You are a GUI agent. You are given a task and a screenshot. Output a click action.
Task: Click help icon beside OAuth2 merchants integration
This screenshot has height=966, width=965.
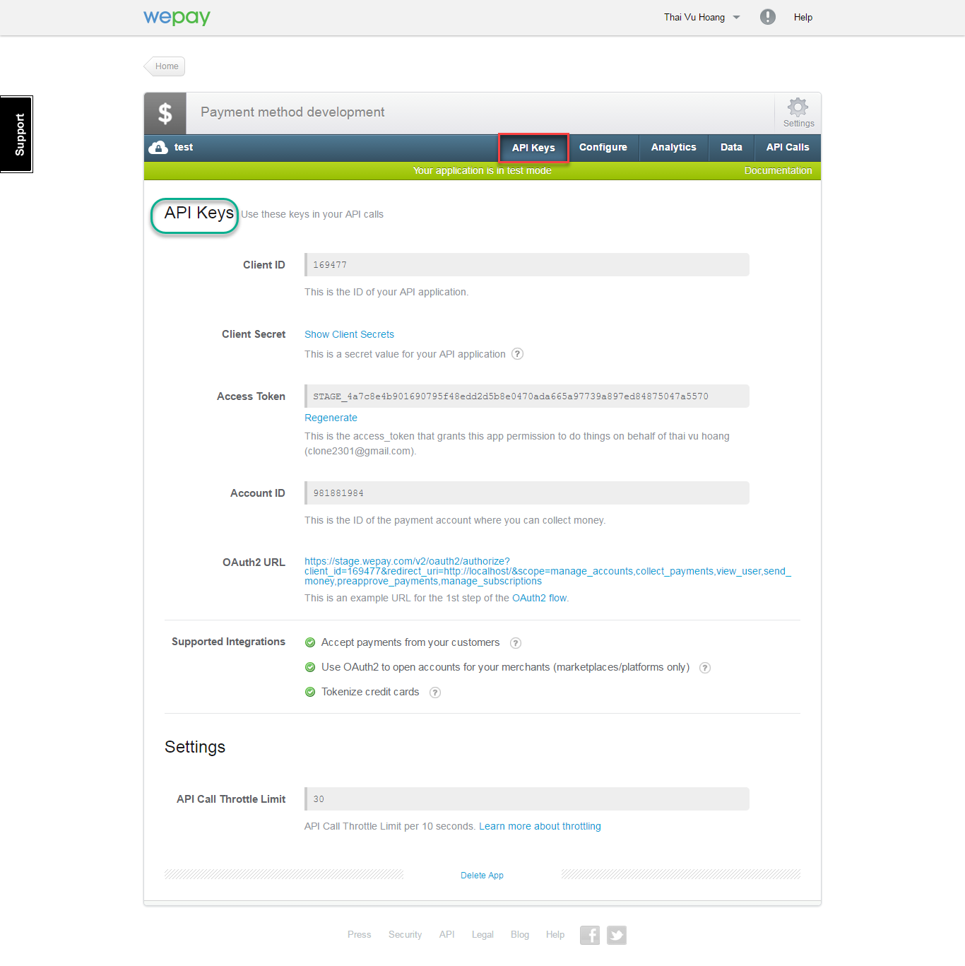(704, 668)
